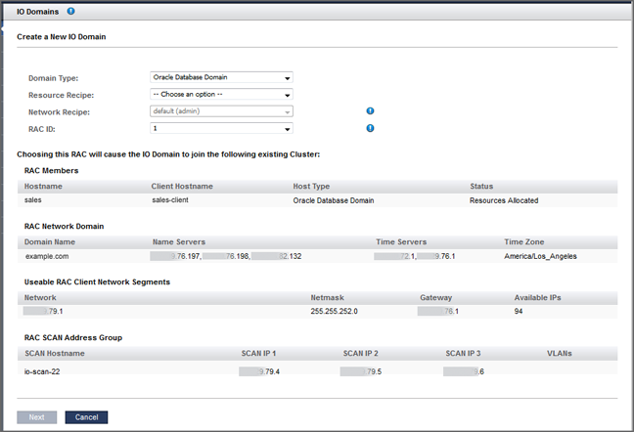Image resolution: width=634 pixels, height=432 pixels.
Task: Select the 'sales' hostname cell
Action: tap(32, 200)
